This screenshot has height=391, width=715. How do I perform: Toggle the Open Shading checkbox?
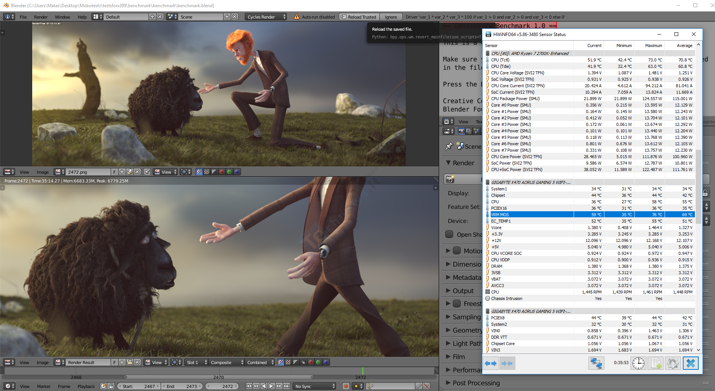(449, 234)
